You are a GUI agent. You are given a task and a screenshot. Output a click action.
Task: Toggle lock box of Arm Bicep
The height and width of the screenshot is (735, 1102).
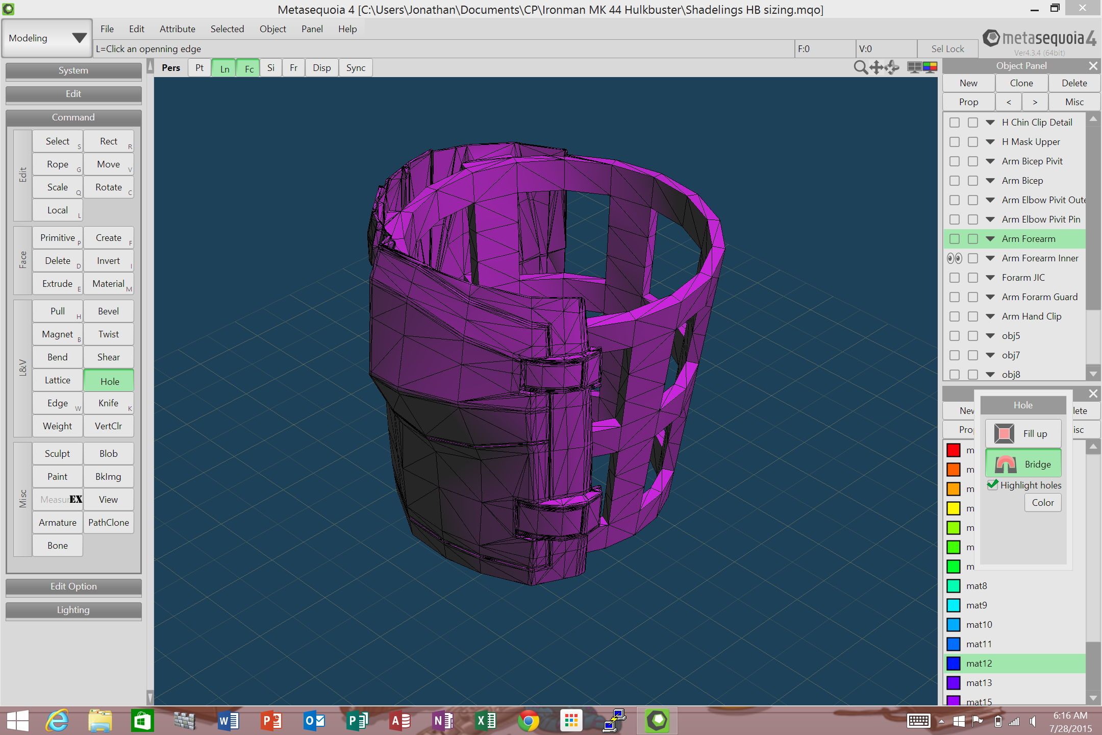973,181
